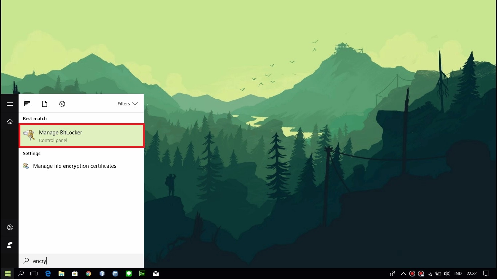Open the volume speaker icon

447,274
